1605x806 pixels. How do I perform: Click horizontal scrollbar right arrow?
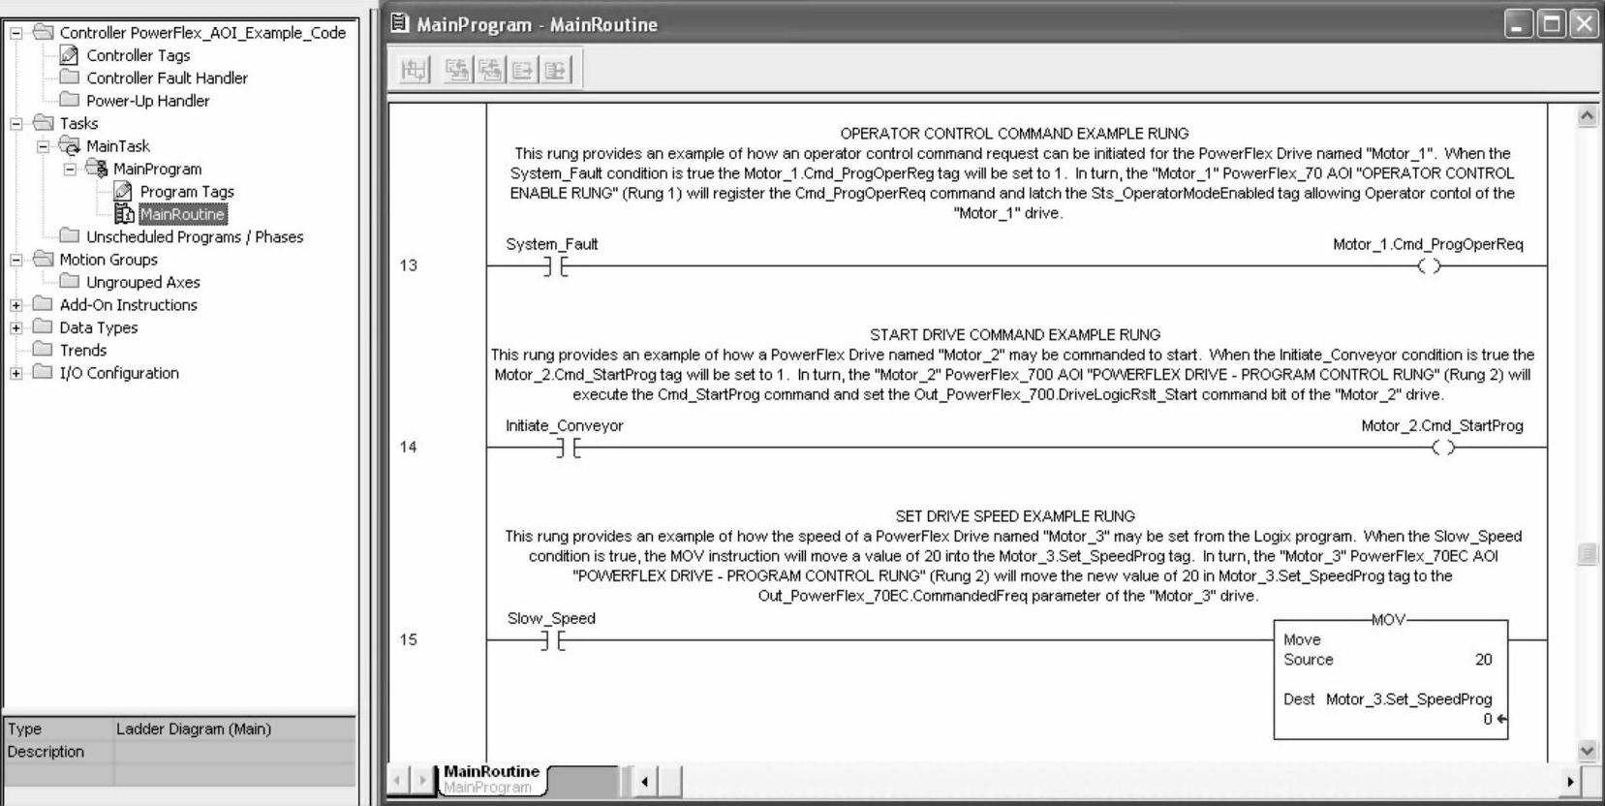tap(1570, 781)
